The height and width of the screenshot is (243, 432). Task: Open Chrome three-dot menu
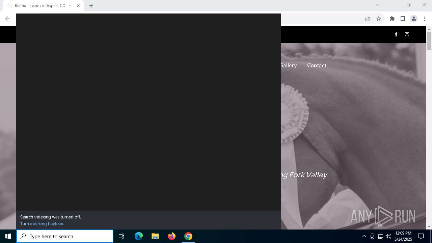[425, 19]
